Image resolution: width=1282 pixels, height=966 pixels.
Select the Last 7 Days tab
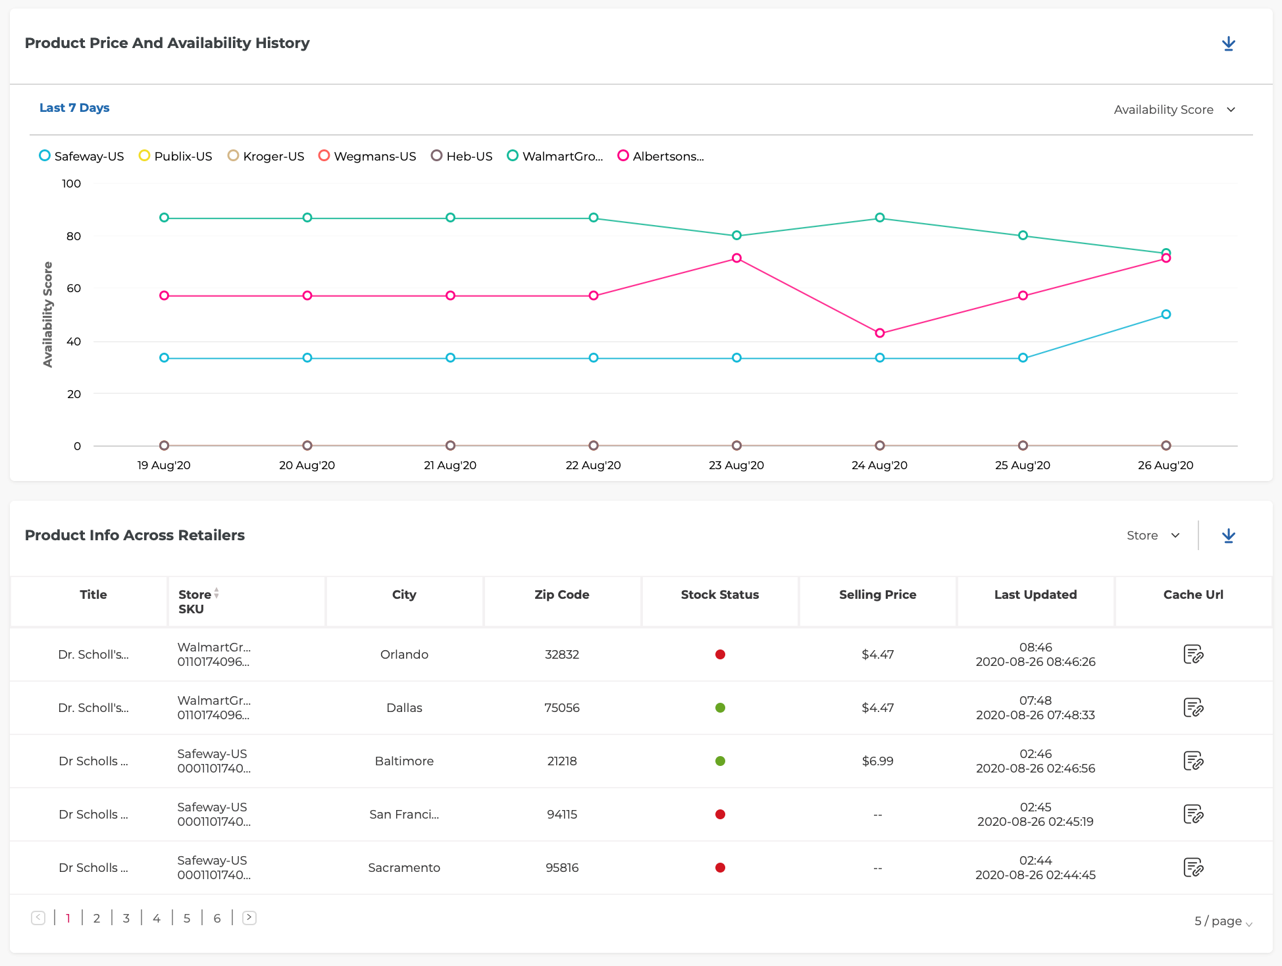[x=74, y=108]
